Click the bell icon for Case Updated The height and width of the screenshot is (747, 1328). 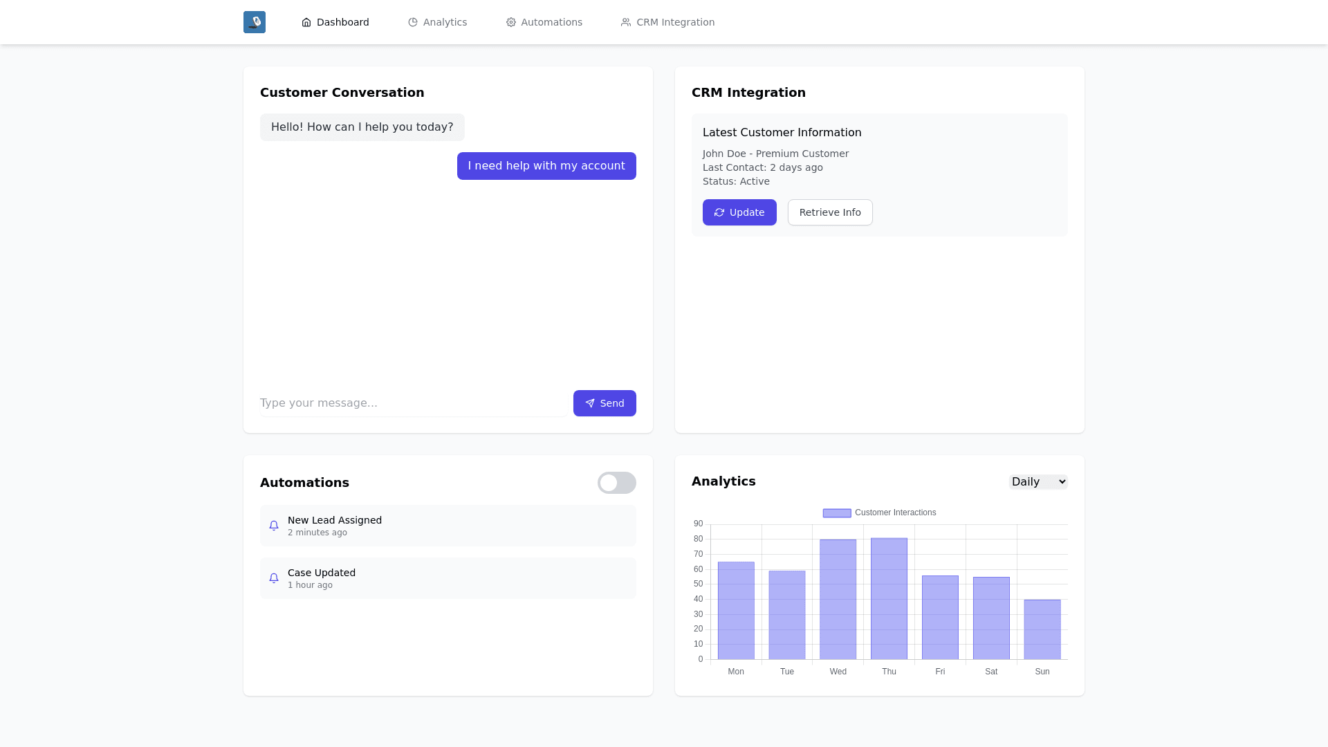click(x=274, y=578)
